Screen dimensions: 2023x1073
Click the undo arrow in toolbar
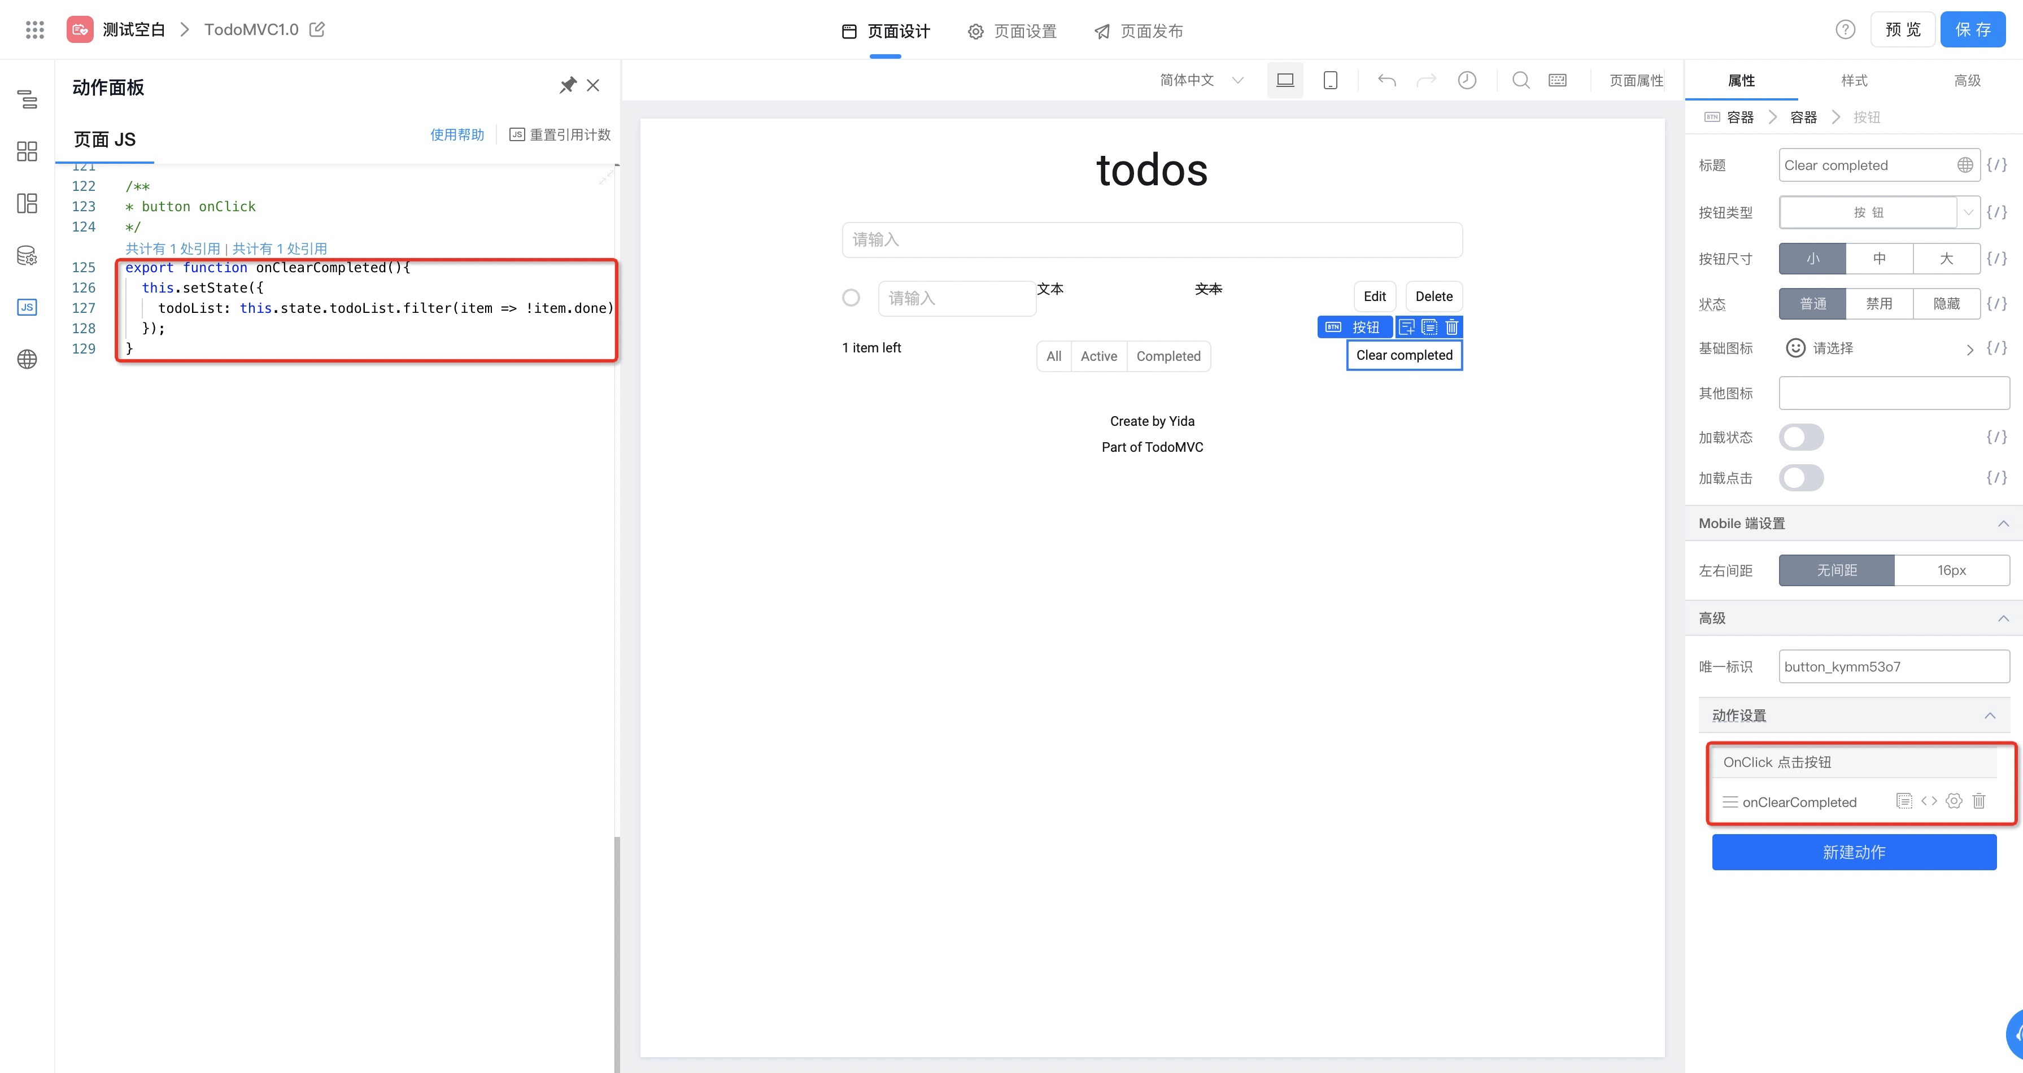pos(1386,80)
